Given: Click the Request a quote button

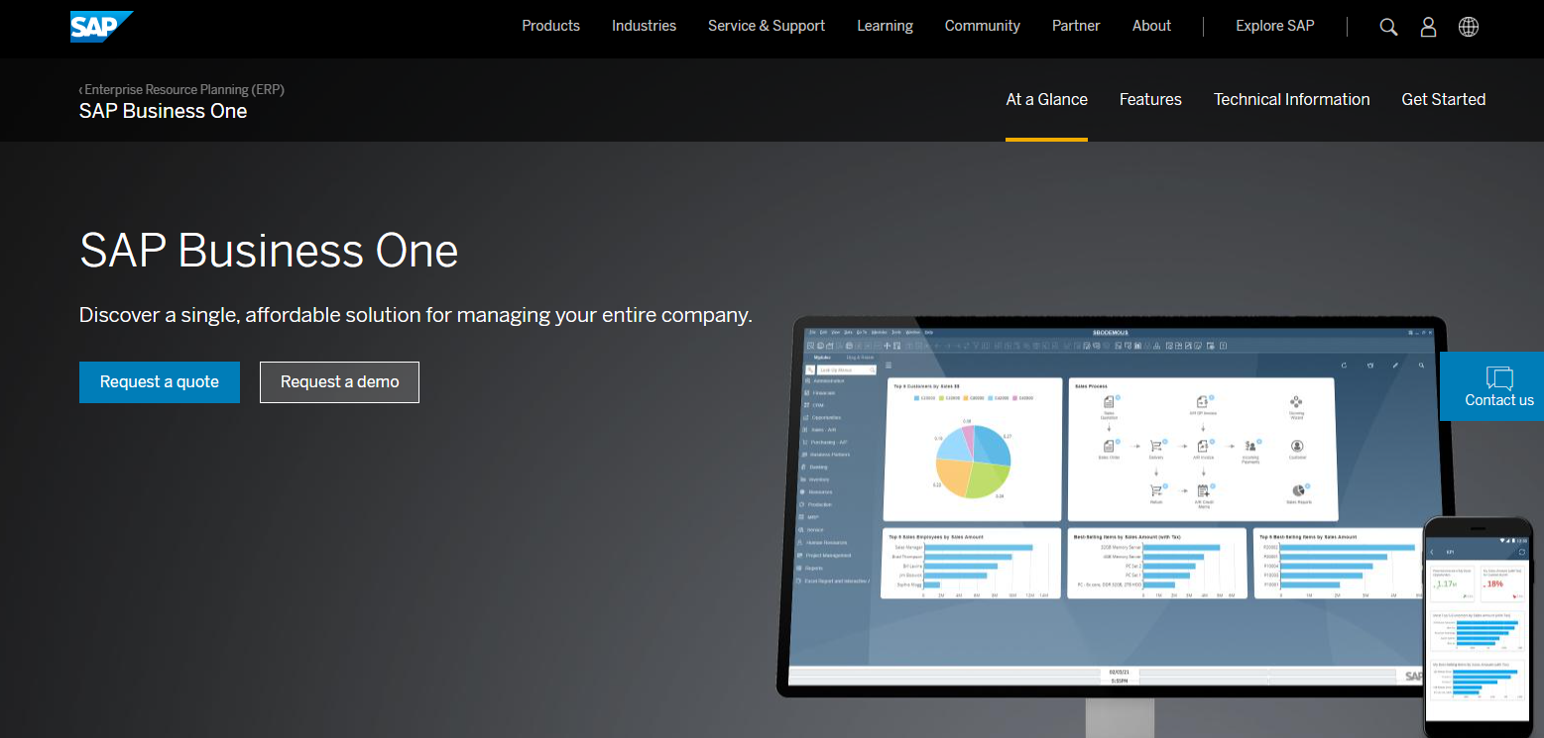Looking at the screenshot, I should (x=160, y=381).
